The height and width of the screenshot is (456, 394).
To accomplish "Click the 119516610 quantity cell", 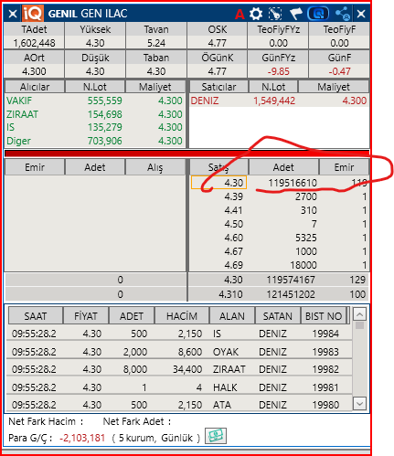I will point(293,183).
